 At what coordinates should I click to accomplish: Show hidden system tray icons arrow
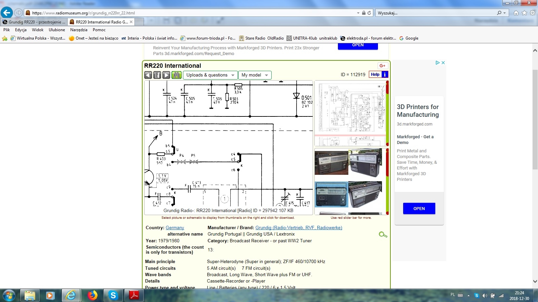[x=468, y=296]
